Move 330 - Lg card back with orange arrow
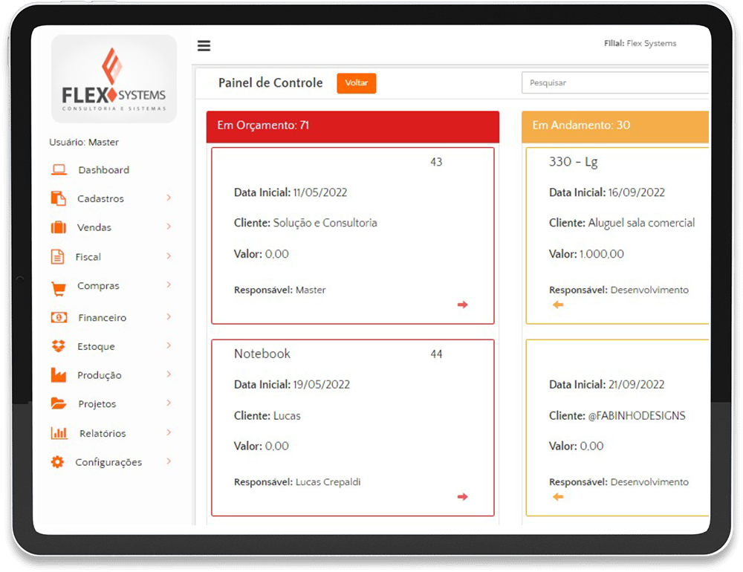This screenshot has height=572, width=743. tap(558, 305)
